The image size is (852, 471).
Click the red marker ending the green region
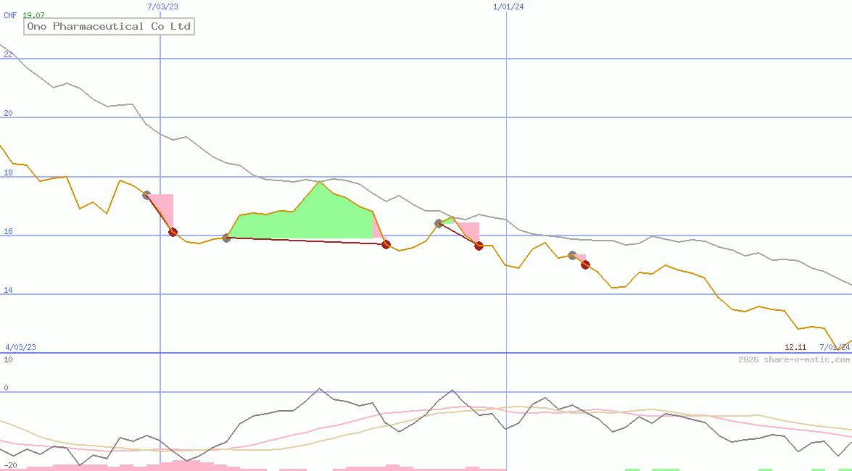(x=386, y=244)
